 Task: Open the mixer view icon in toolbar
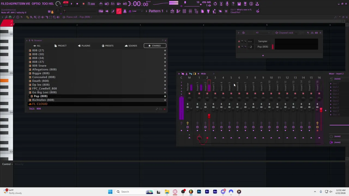point(190,11)
